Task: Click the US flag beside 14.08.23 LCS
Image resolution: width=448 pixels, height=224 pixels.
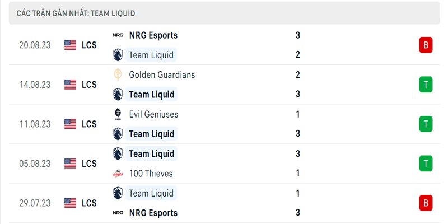Action: point(71,85)
